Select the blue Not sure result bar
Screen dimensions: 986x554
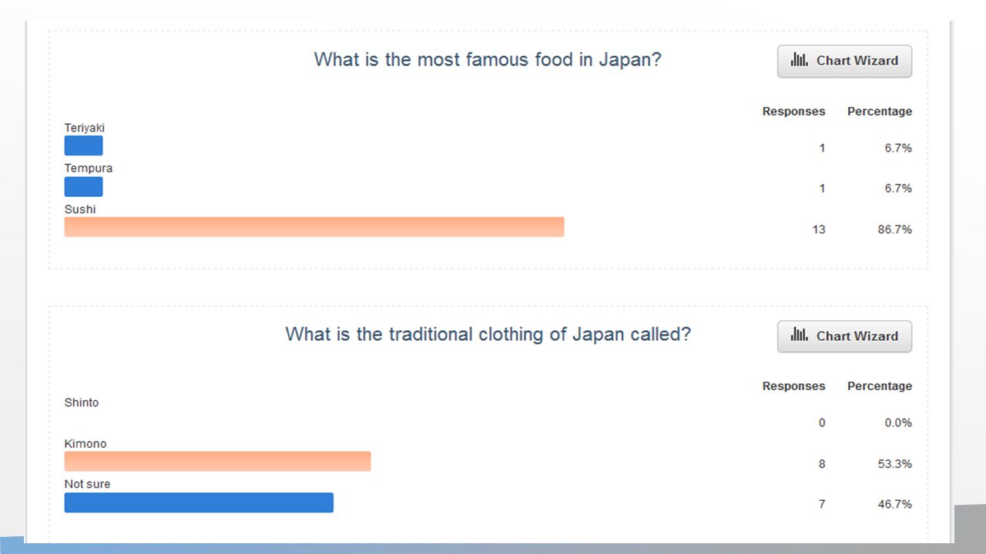tap(199, 502)
